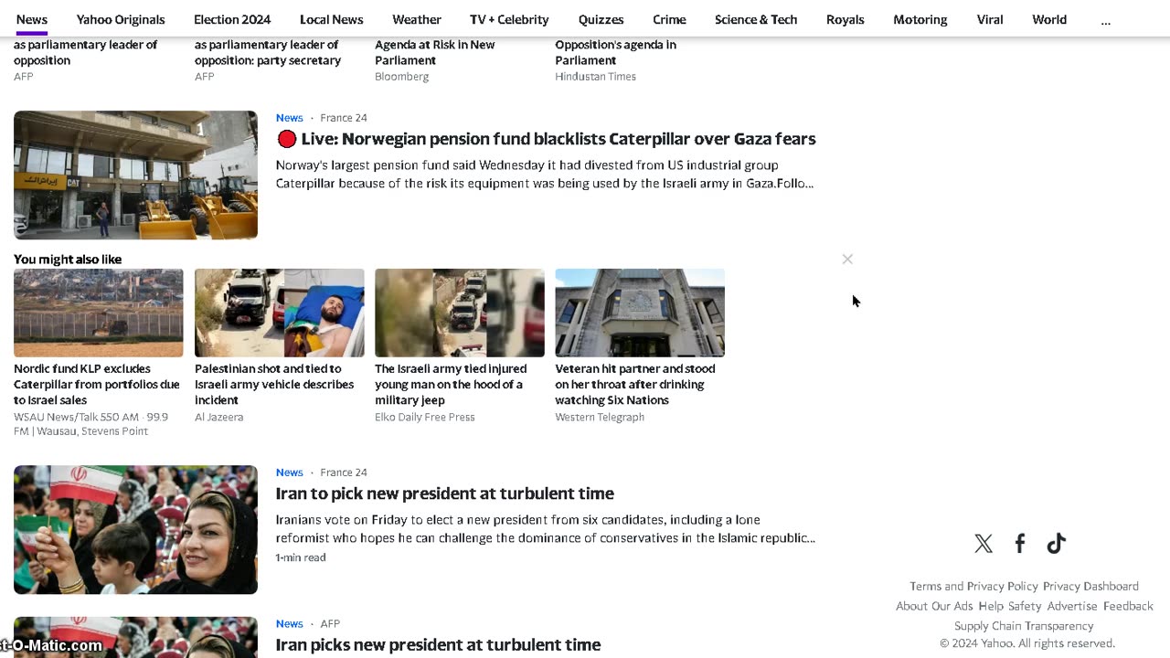This screenshot has width=1170, height=658.
Task: Open TV + Celebrity tab
Action: point(509,19)
